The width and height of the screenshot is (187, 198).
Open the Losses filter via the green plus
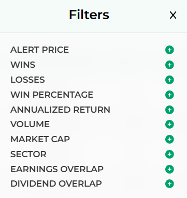click(169, 80)
